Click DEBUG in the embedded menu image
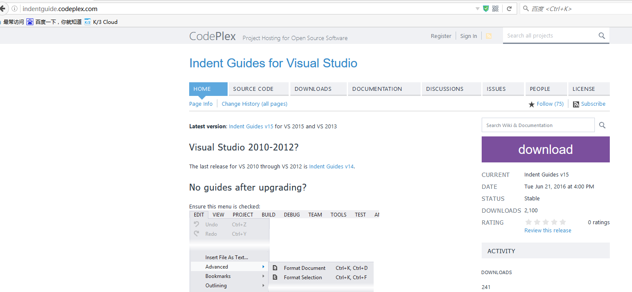Screen dimensions: 632x292 point(292,214)
